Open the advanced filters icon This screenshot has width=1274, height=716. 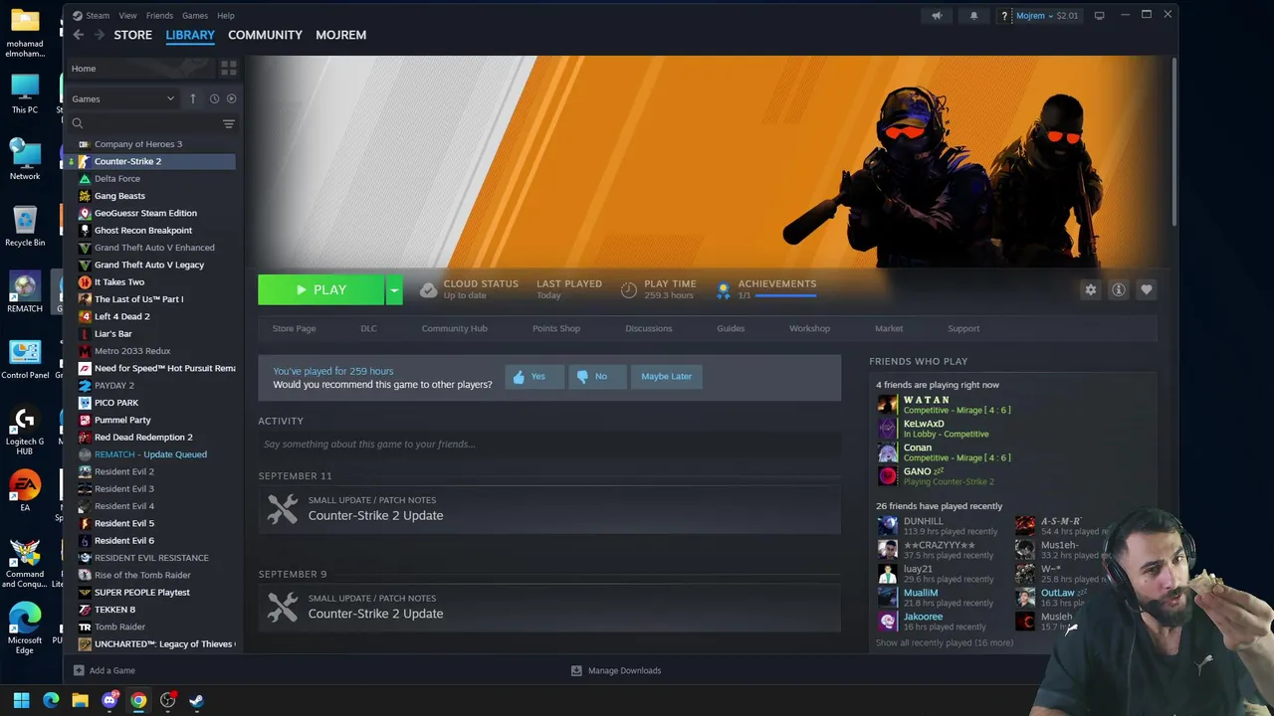228,123
